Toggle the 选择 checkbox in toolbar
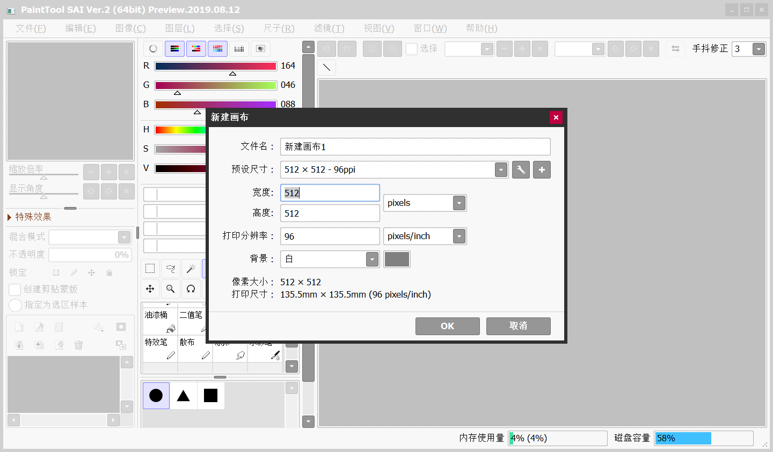Viewport: 773px width, 452px height. click(x=412, y=49)
